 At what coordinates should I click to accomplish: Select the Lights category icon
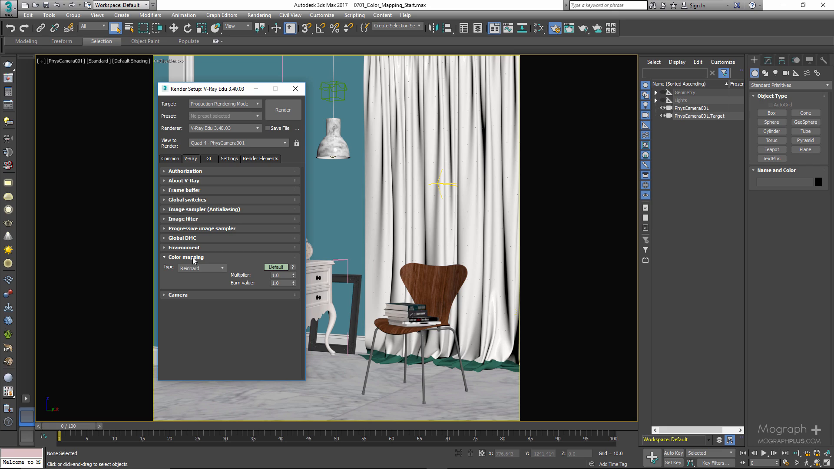(775, 73)
